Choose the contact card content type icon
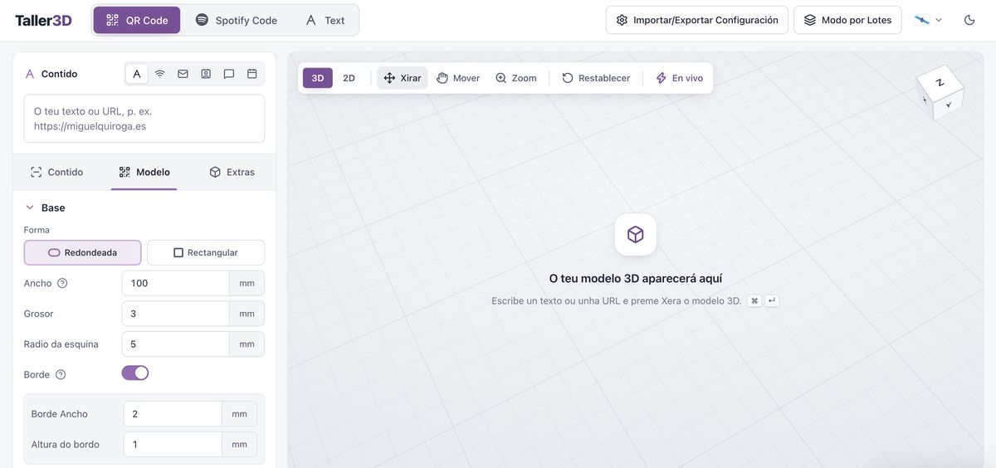This screenshot has height=468, width=996. (x=206, y=74)
